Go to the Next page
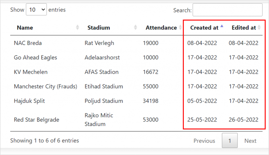The height and width of the screenshot is (155, 269). 250,141
